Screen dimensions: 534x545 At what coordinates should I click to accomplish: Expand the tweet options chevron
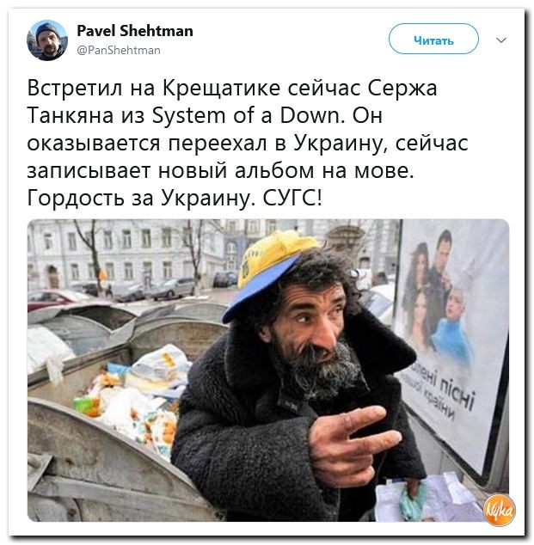(501, 40)
